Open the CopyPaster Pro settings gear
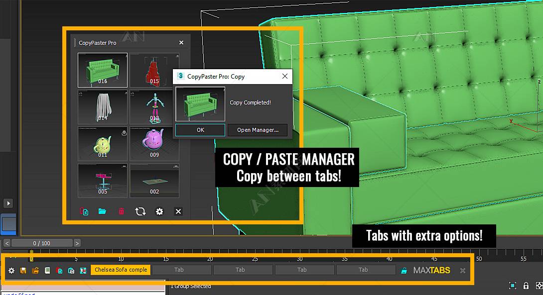The width and height of the screenshot is (543, 295). (x=159, y=211)
